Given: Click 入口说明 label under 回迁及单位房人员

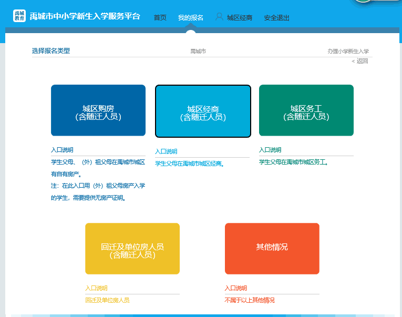Looking at the screenshot, I should 96,288.
